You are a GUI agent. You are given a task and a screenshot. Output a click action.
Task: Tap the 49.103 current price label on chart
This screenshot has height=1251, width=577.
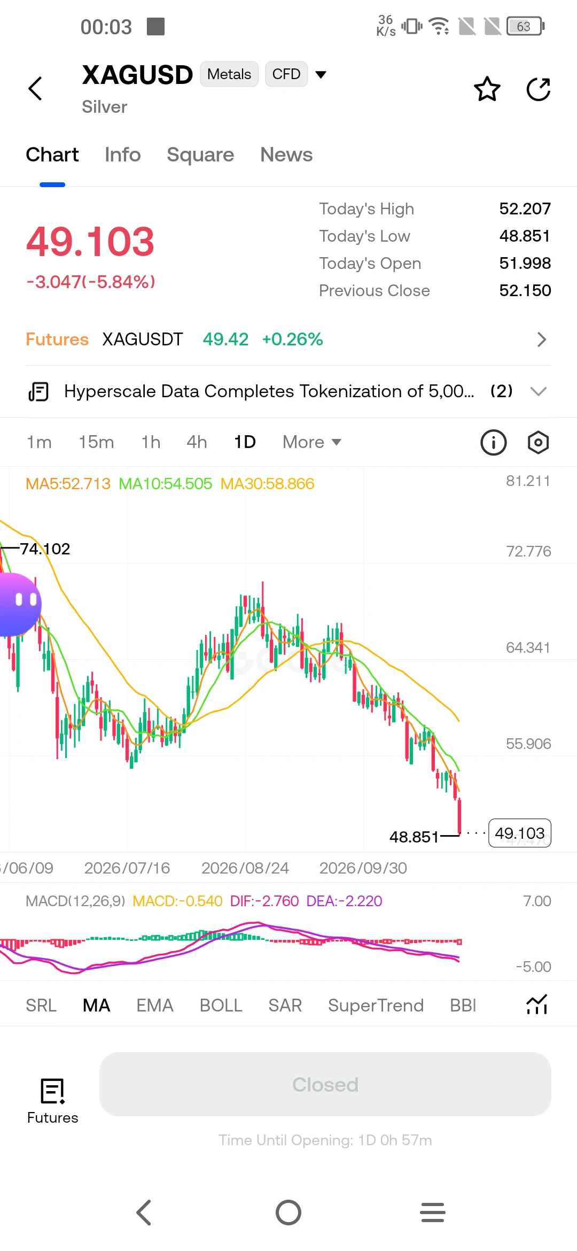click(520, 833)
